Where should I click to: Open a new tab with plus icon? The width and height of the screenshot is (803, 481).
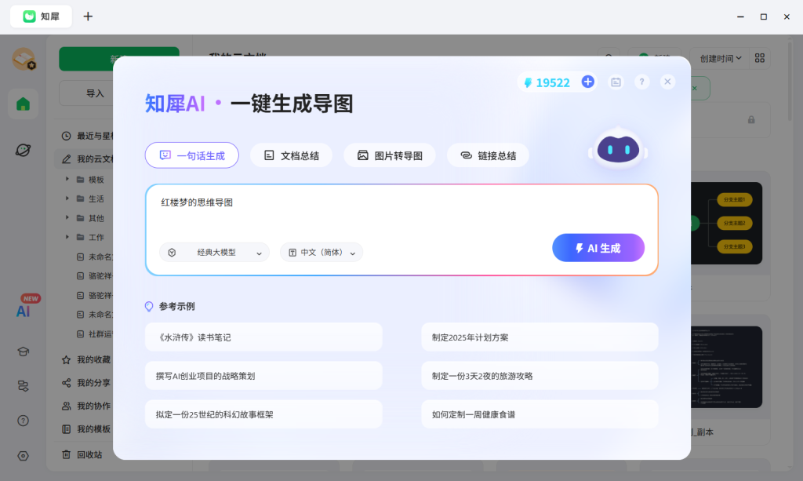88,16
